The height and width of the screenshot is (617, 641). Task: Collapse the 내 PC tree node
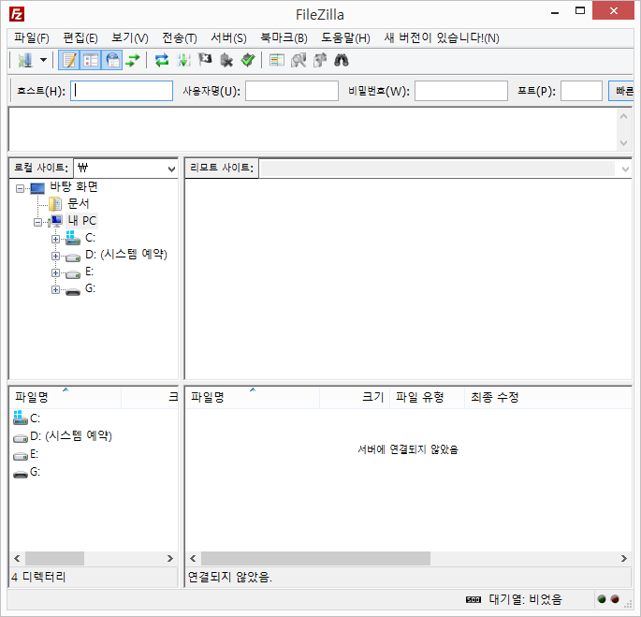(37, 222)
